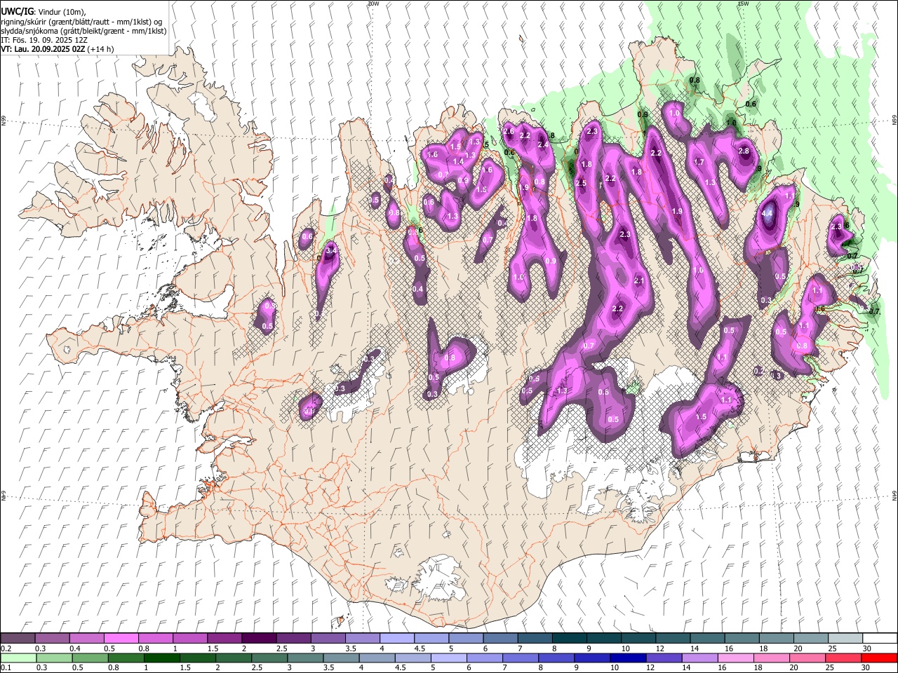Click the 2.4 value beside 2.2 on north coast
898x673 pixels.
point(542,144)
